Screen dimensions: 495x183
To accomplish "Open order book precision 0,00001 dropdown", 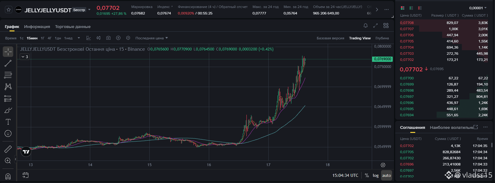I will [x=478, y=8].
